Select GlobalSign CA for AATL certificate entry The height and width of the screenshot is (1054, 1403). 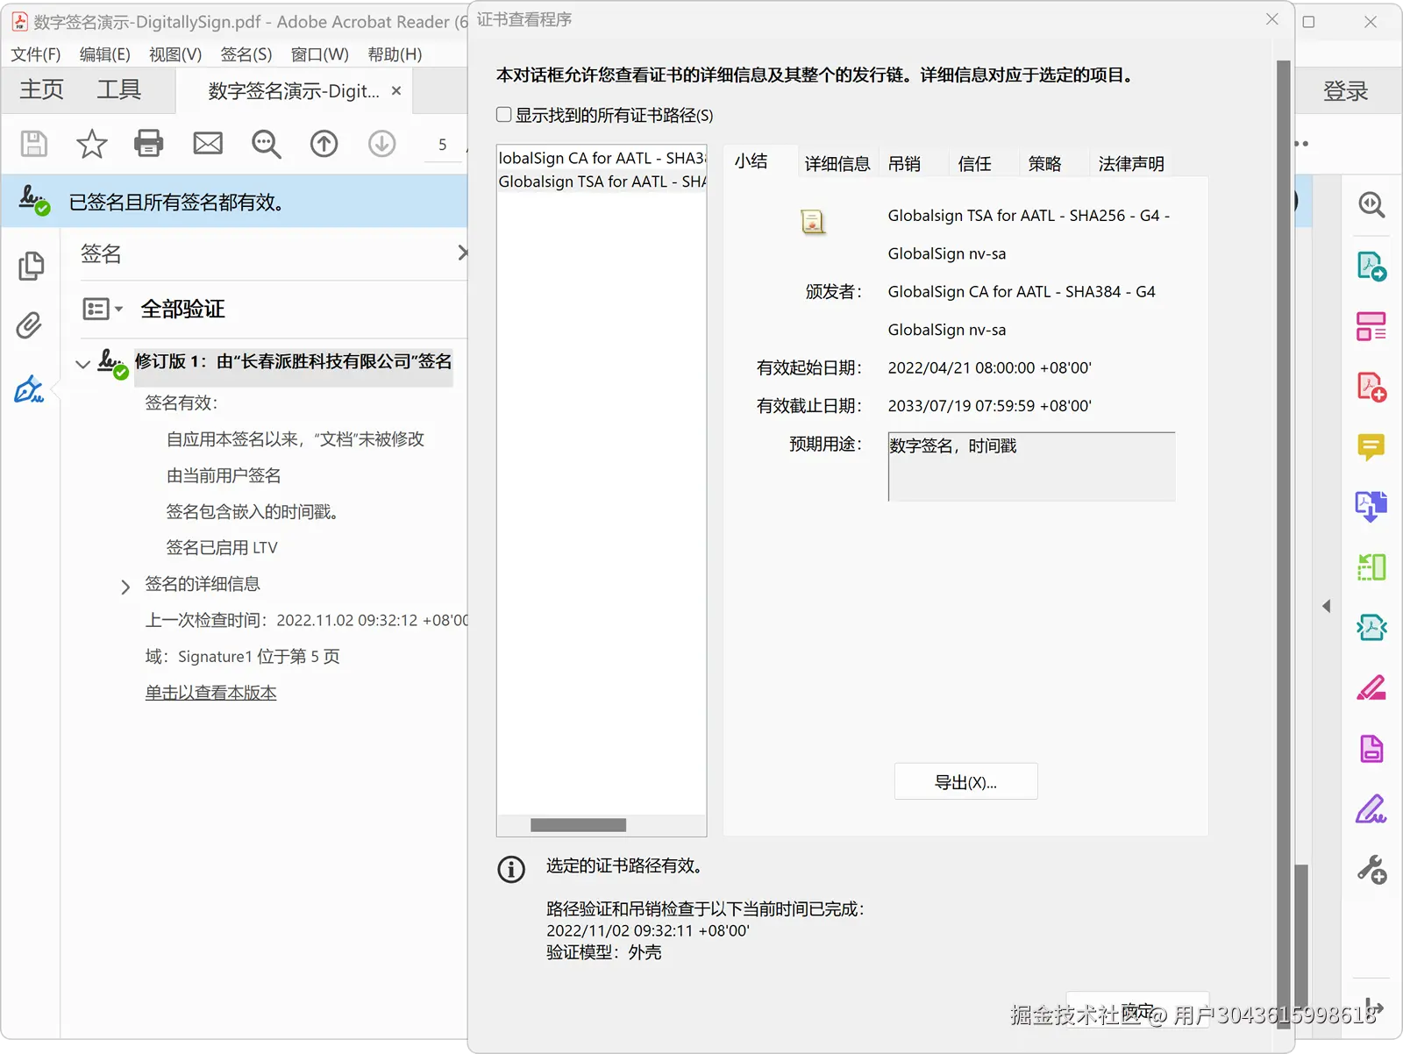pyautogui.click(x=602, y=158)
